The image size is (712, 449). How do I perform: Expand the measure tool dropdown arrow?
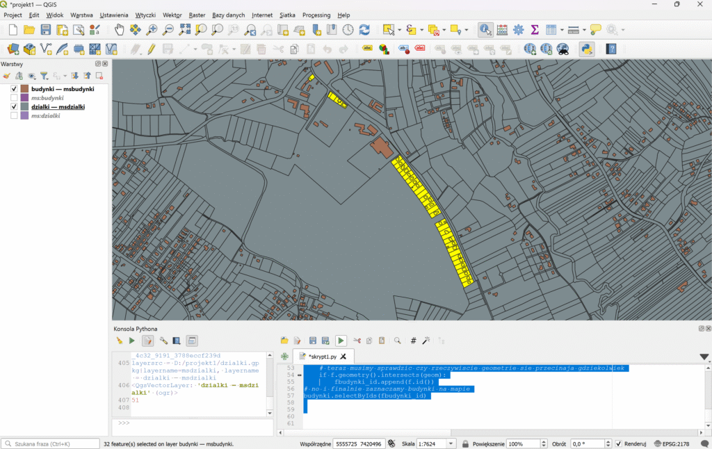(x=583, y=30)
